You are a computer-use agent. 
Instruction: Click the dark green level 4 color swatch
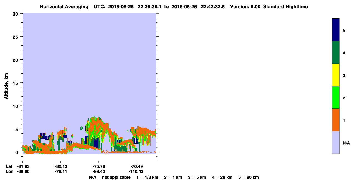(335, 52)
